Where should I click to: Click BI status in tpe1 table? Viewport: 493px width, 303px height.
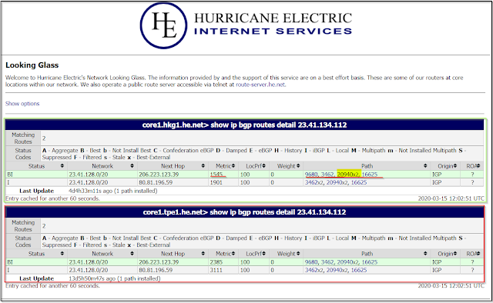10,262
